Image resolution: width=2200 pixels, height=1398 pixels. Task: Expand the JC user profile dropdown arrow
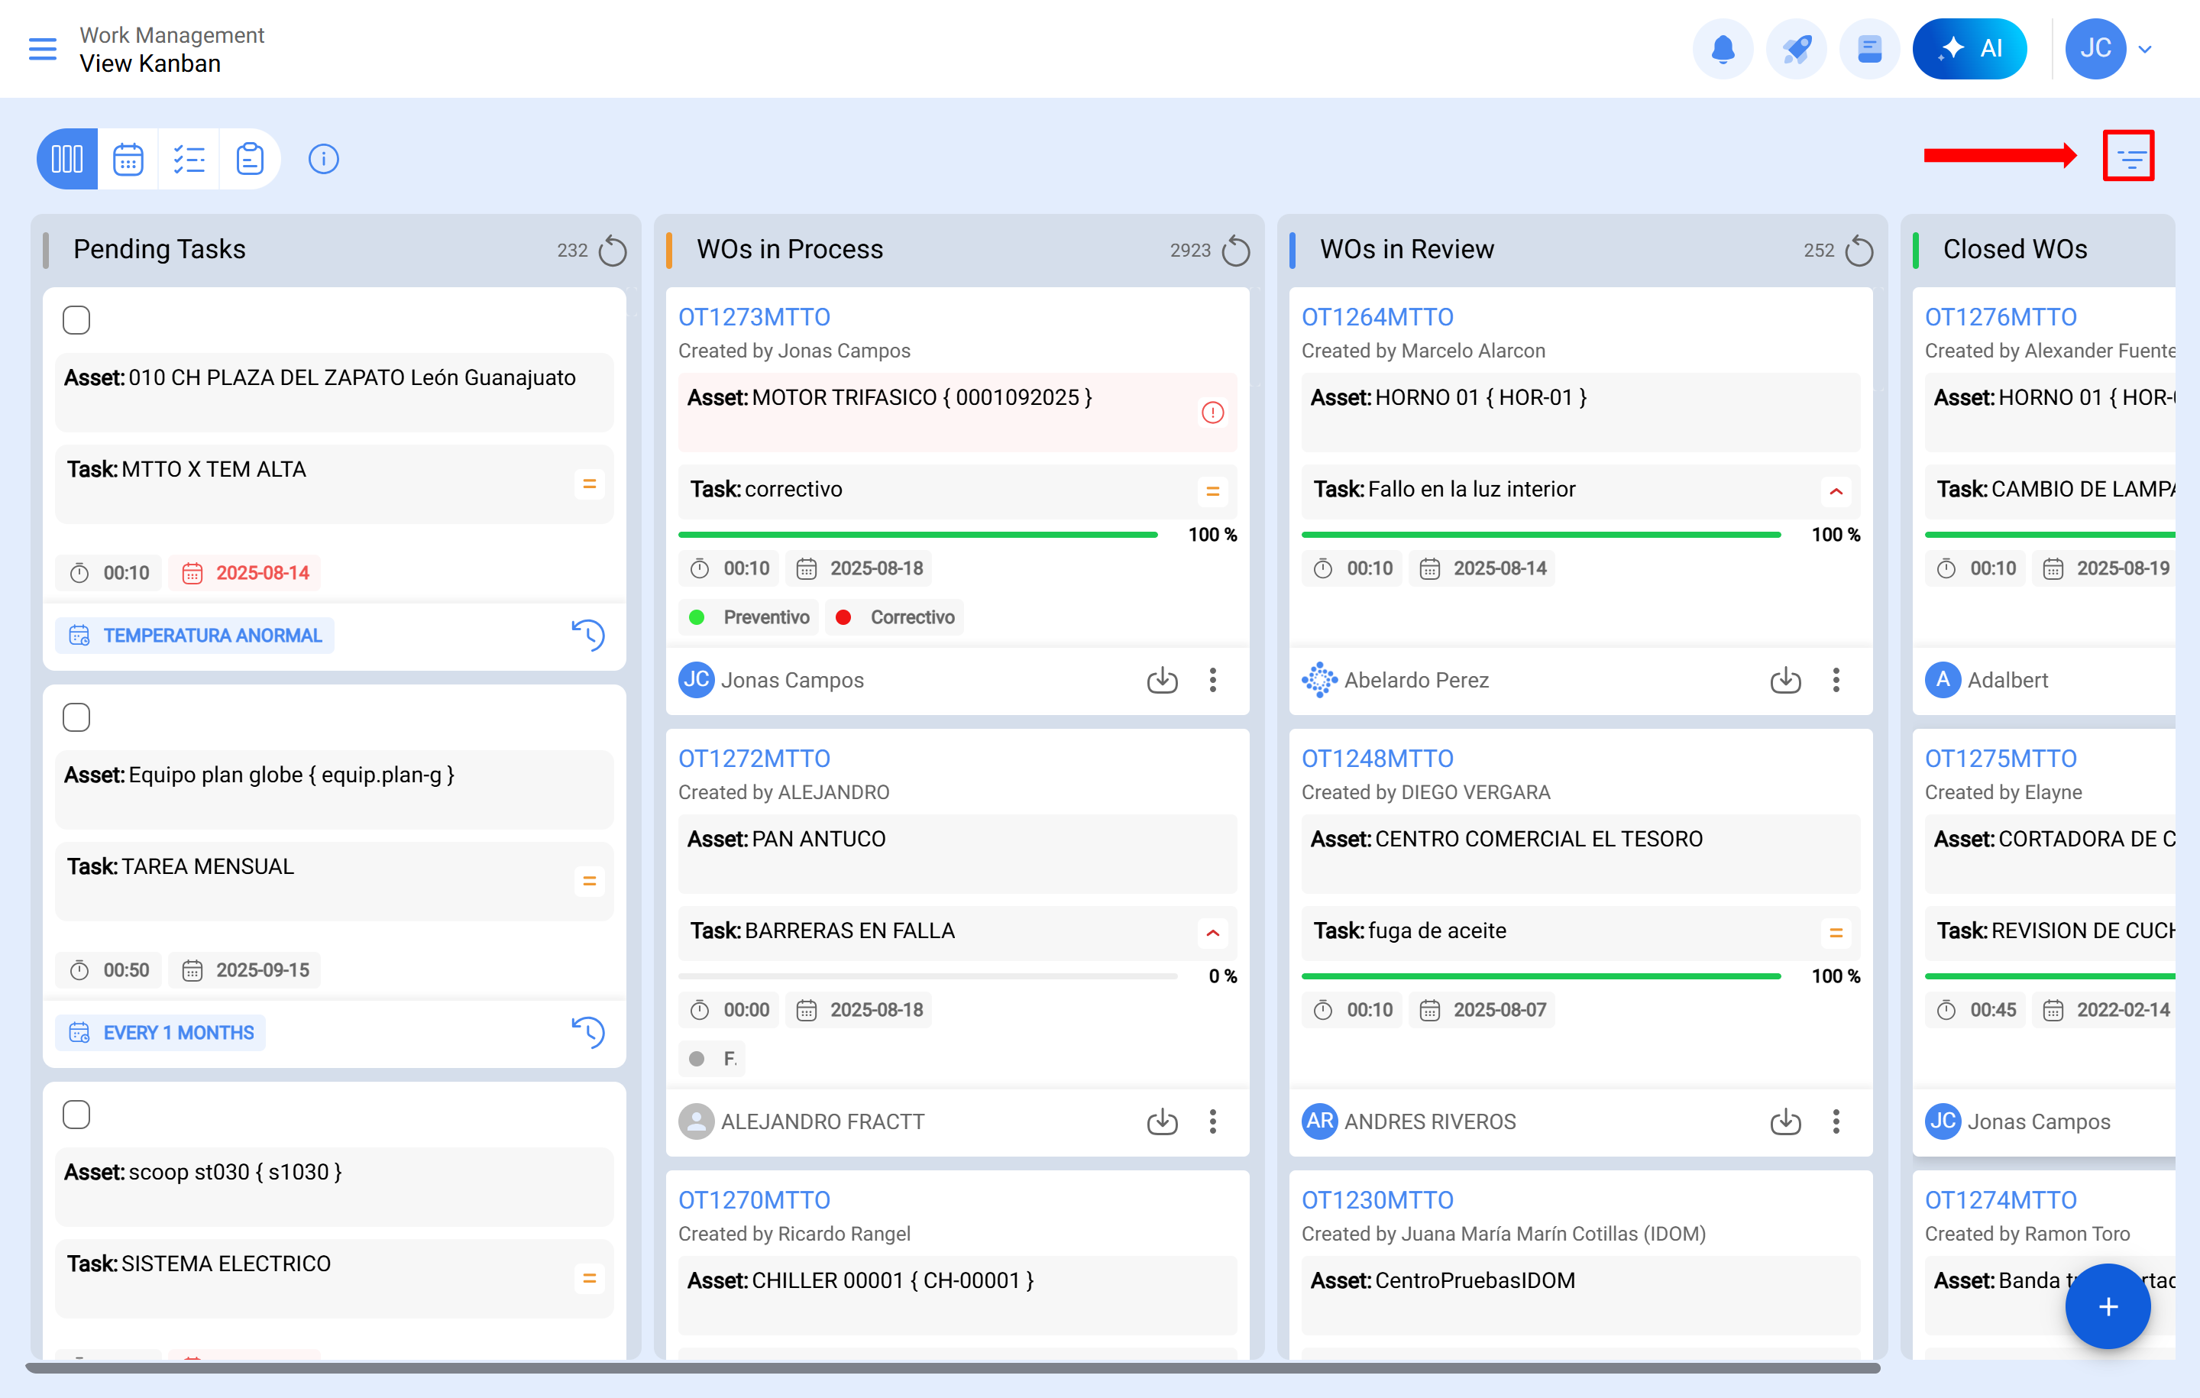click(x=2145, y=50)
